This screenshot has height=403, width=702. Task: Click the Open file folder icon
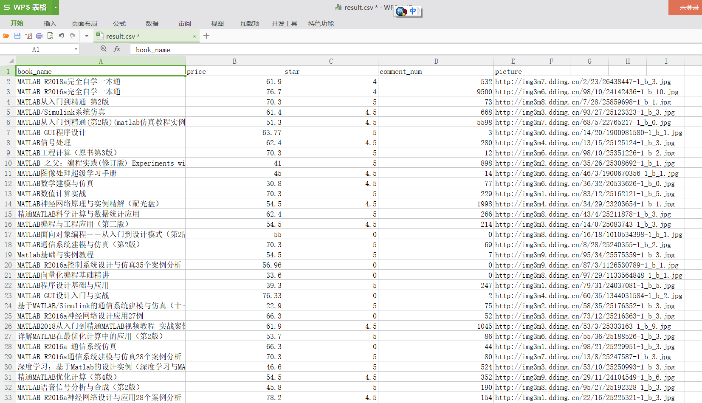point(6,36)
